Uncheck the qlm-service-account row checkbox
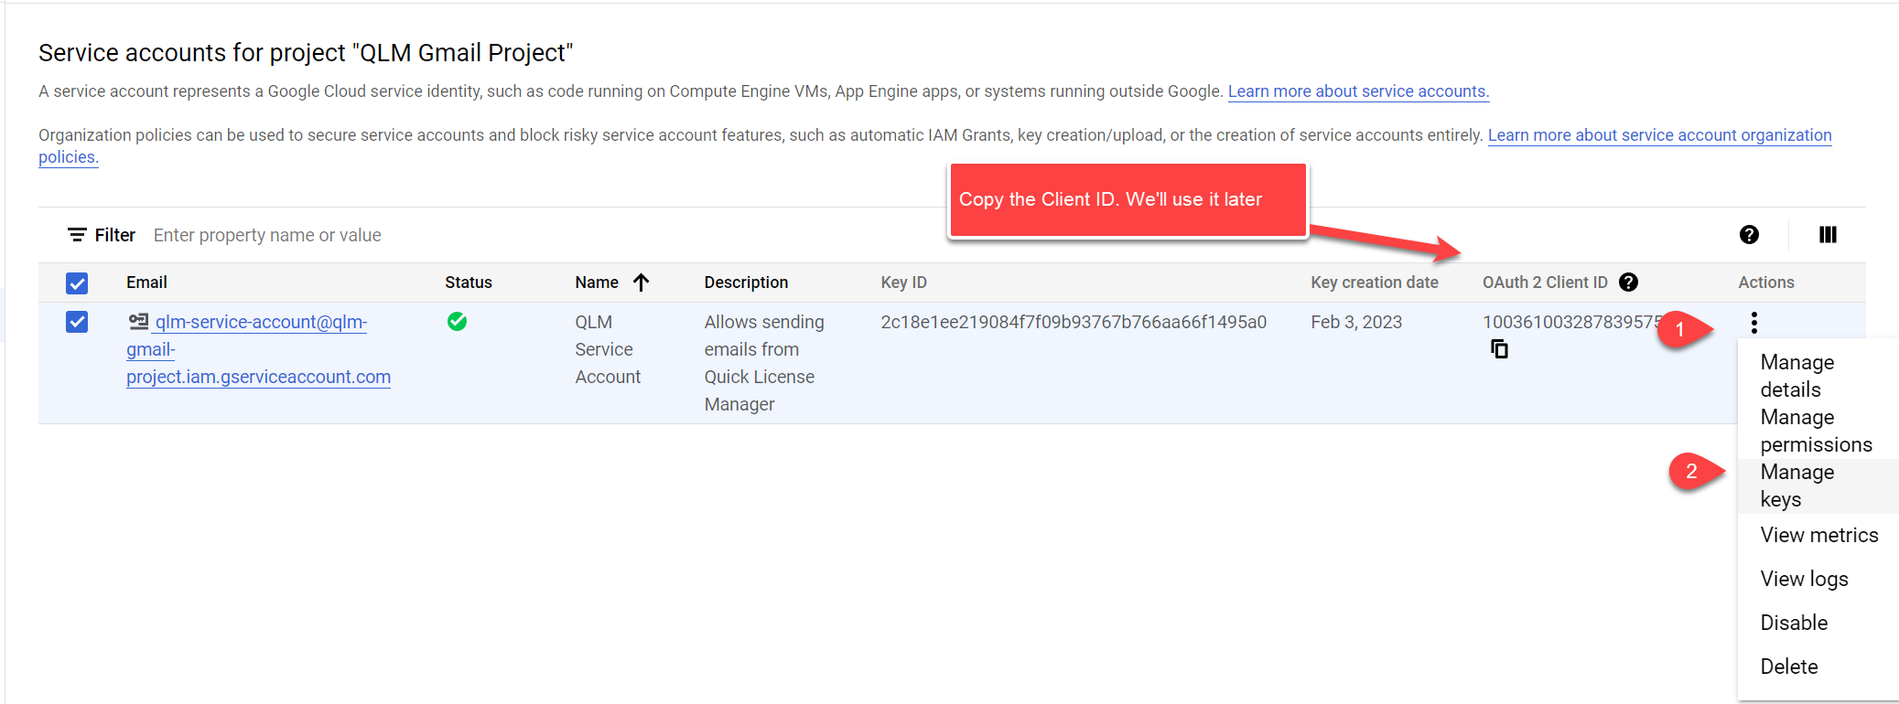This screenshot has width=1899, height=704. click(x=77, y=322)
